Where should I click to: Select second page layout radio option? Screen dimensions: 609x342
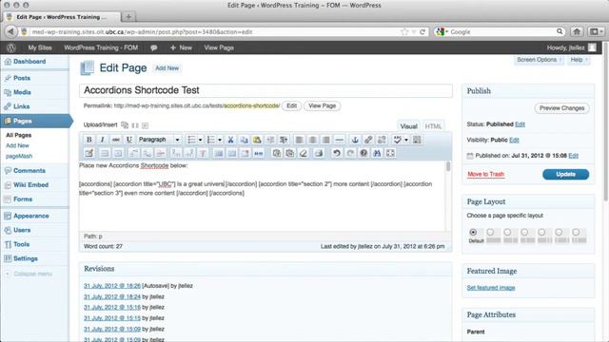[x=490, y=232]
